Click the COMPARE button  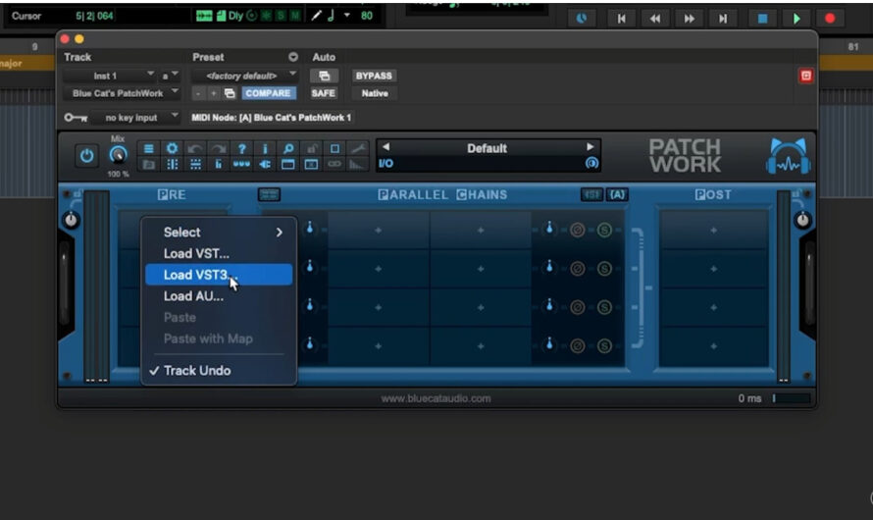[x=268, y=93]
